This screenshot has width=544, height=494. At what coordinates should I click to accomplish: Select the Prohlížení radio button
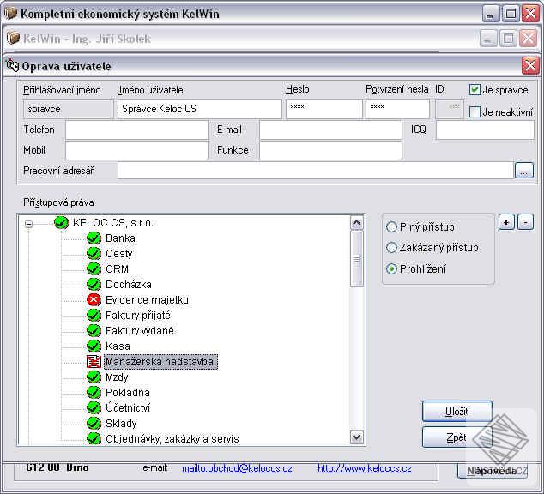pos(391,269)
